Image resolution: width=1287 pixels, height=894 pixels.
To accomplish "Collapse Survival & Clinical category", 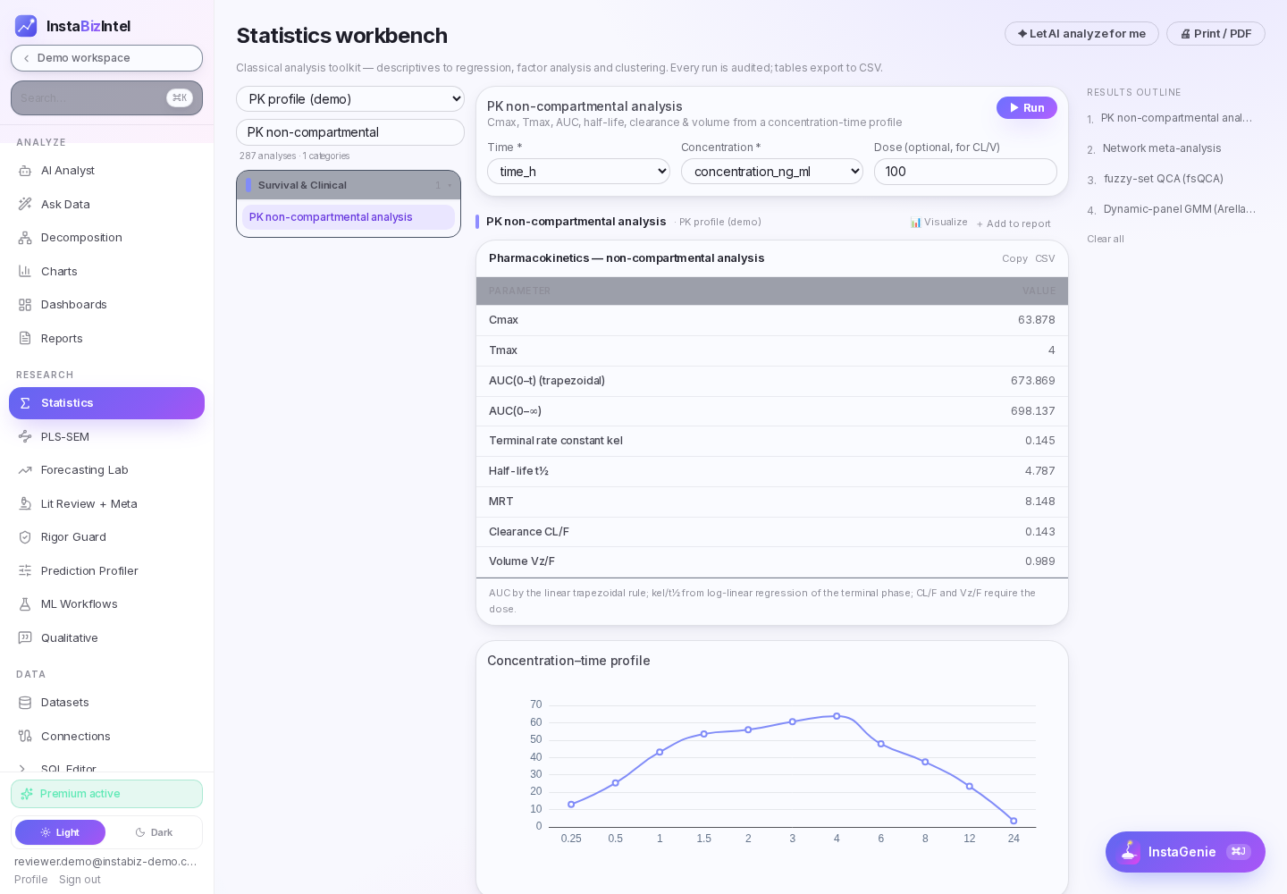I will 349,185.
